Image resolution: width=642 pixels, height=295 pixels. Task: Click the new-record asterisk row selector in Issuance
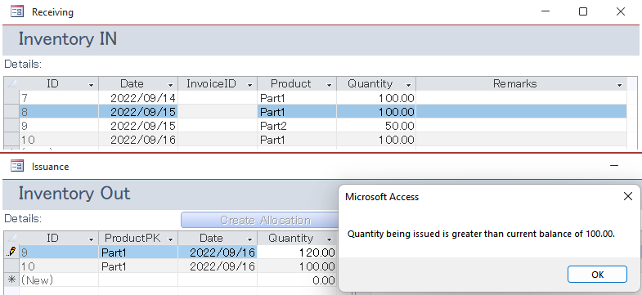(11, 279)
